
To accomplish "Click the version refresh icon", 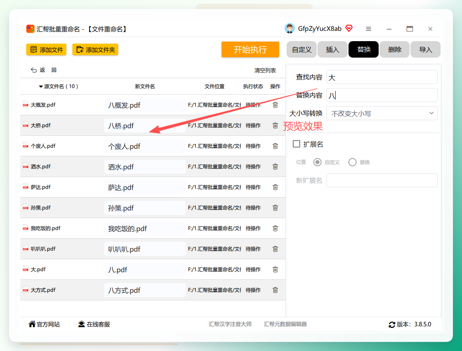I will tap(392, 325).
